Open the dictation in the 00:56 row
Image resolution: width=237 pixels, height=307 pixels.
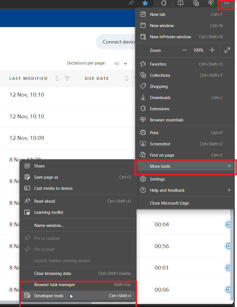(x=228, y=246)
